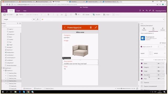Open the File menu
The image size is (168, 94).
5,11
